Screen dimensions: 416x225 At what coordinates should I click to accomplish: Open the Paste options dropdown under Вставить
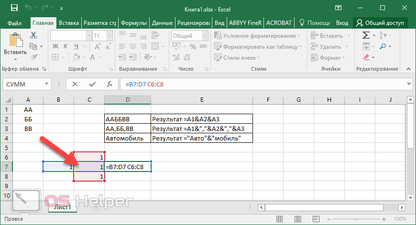coord(15,59)
